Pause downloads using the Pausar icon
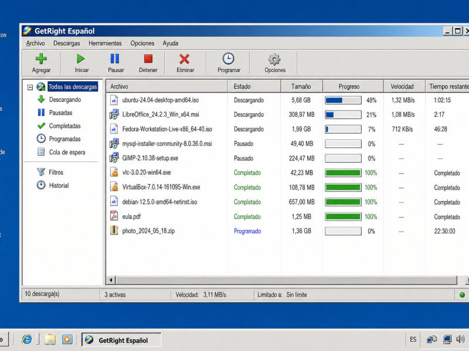The width and height of the screenshot is (469, 351). click(115, 59)
